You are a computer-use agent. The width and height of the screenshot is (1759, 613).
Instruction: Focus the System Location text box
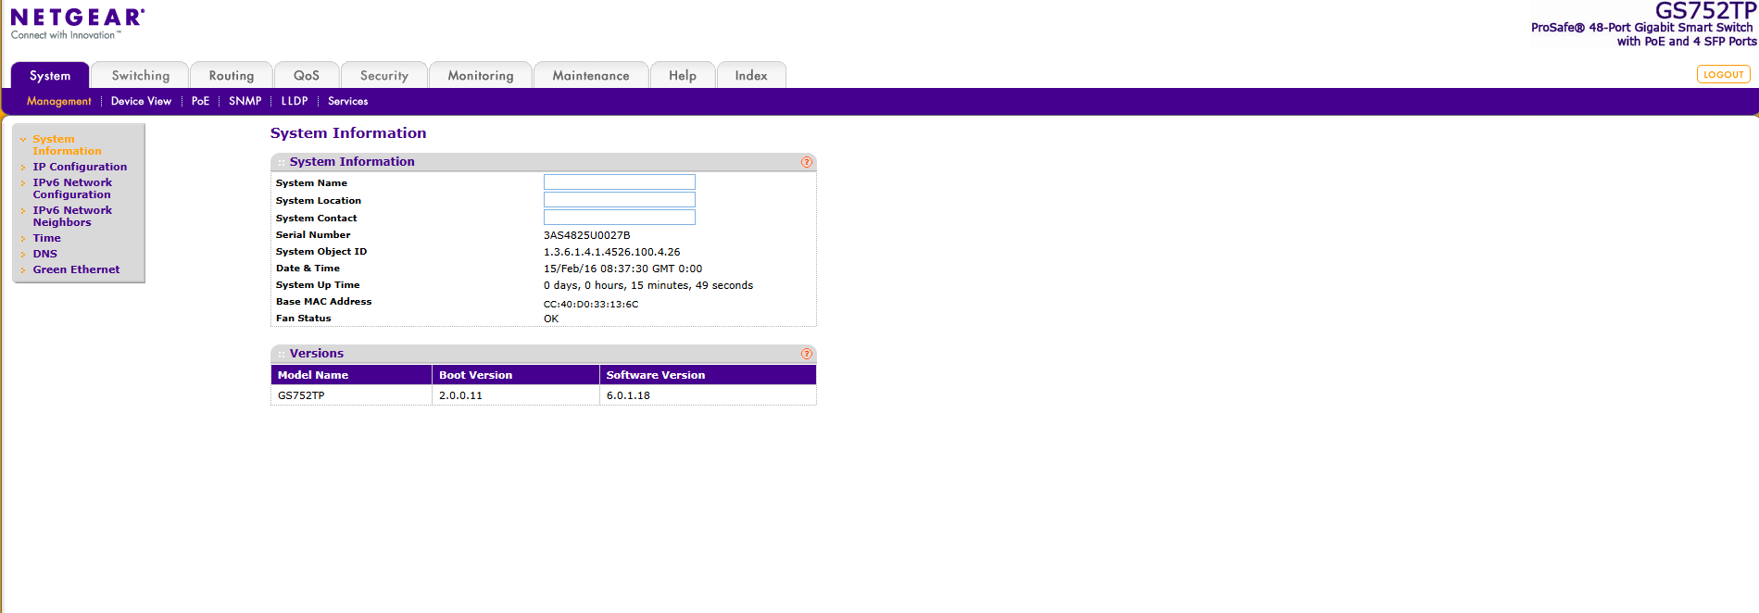[x=619, y=200]
